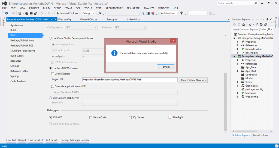Click Pending Changes Filter clock icon
Image resolution: width=279 pixels, height=148 pixels.
click(250, 24)
